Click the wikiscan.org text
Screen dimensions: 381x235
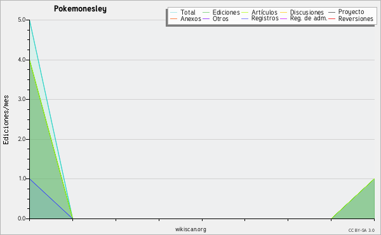pos(190,229)
